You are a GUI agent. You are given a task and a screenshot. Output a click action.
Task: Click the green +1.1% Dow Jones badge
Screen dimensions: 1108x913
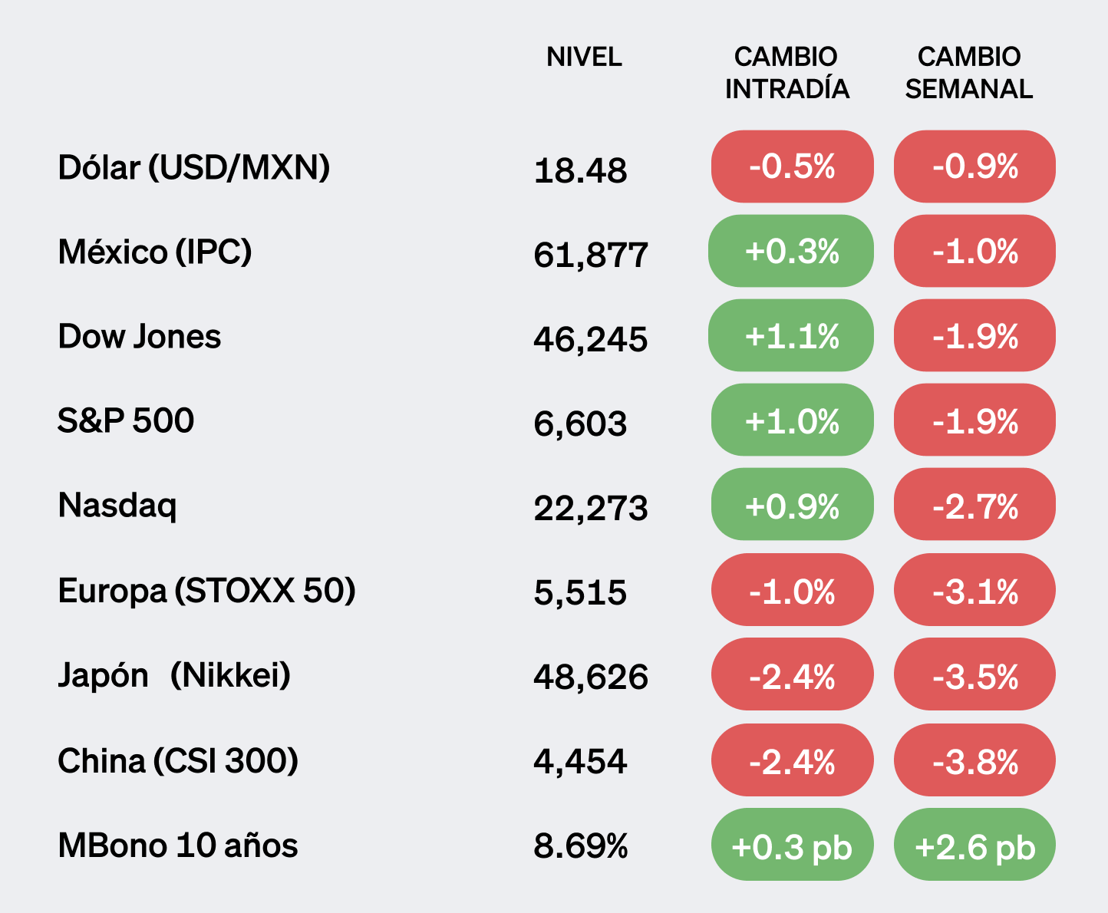(x=792, y=336)
